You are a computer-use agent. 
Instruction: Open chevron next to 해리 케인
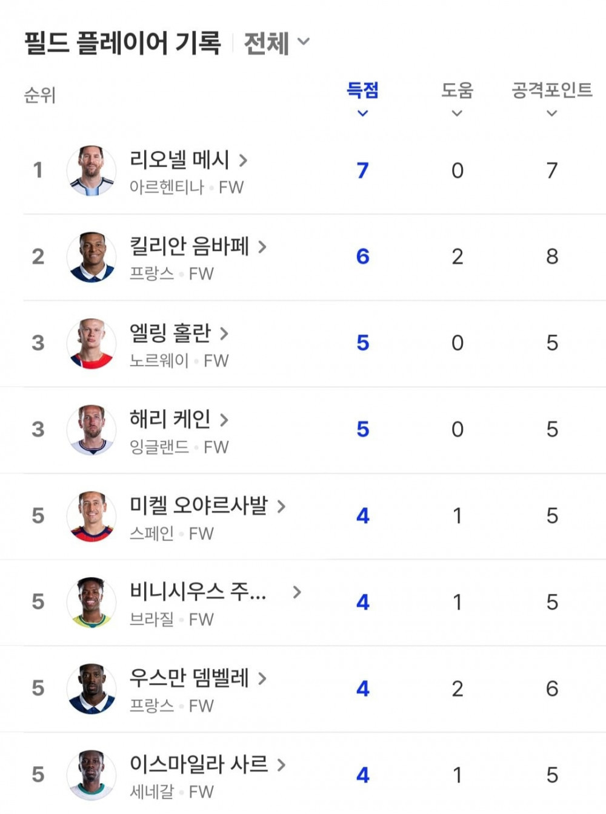pos(224,419)
